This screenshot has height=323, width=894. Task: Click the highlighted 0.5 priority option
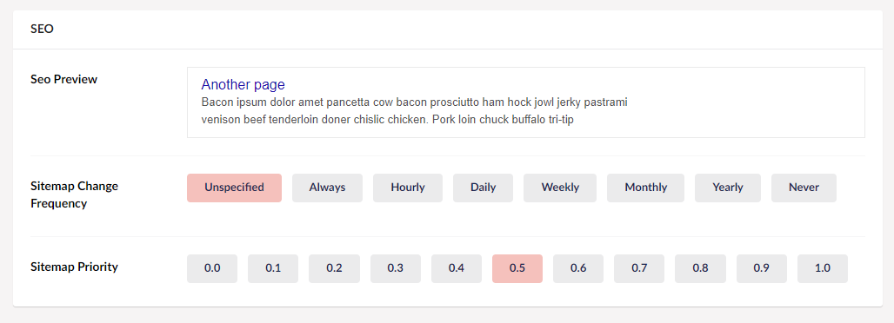[x=517, y=269]
